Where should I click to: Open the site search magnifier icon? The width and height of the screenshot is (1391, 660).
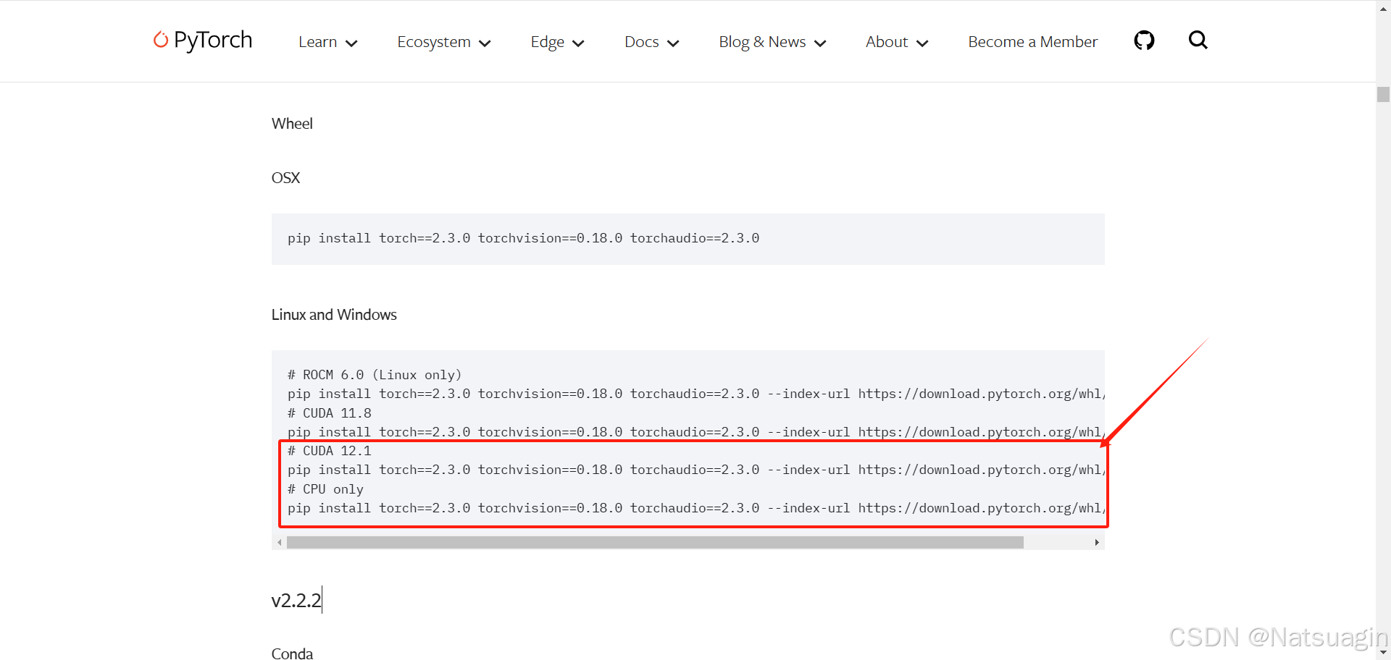(x=1198, y=40)
